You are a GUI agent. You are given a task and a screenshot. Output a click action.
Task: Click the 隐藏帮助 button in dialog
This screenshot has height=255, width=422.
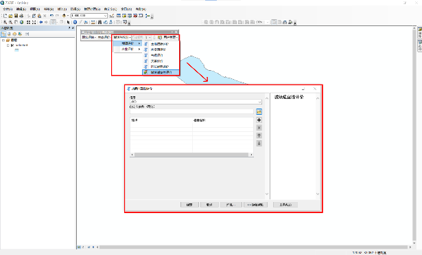[256, 205]
